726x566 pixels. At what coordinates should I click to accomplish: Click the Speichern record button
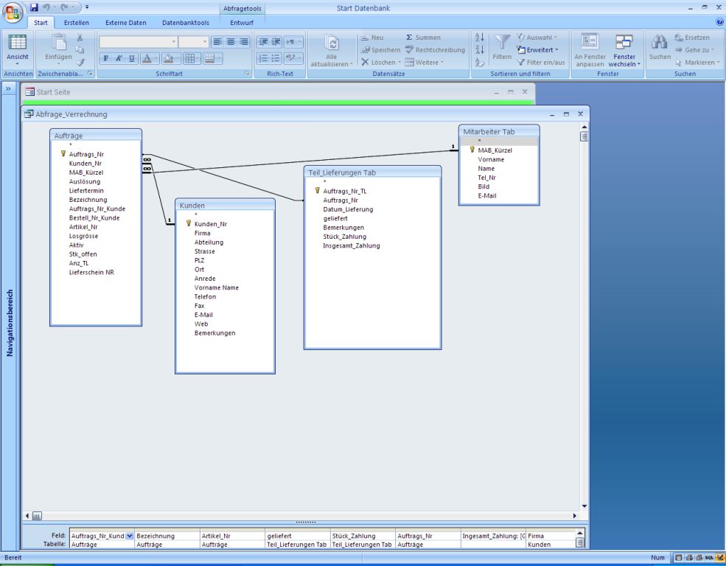pos(380,49)
